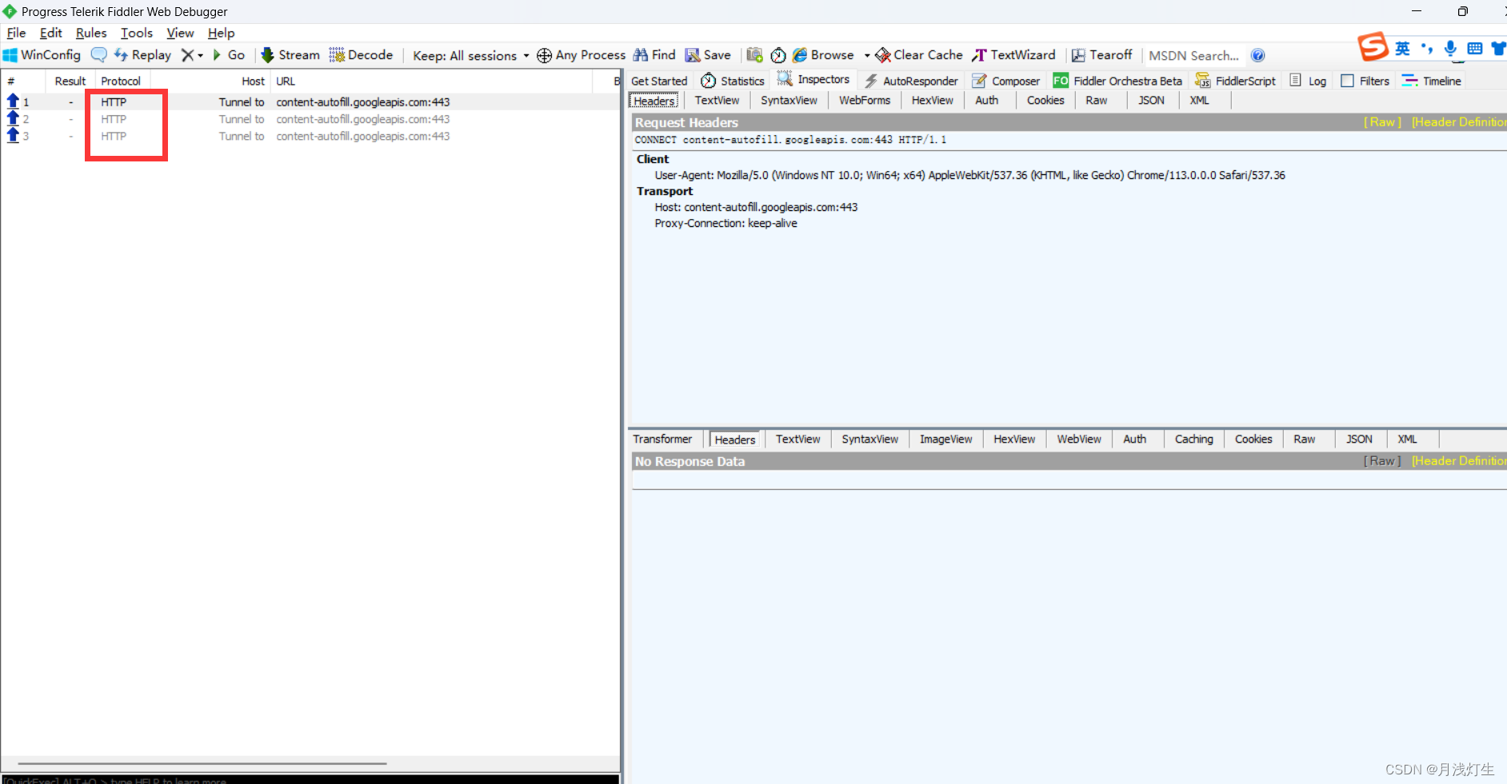The image size is (1507, 784).
Task: Sort by Host column header
Action: tap(210, 81)
